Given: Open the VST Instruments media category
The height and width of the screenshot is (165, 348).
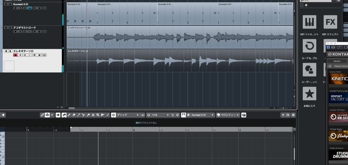Looking at the screenshot, I should click(x=309, y=22).
